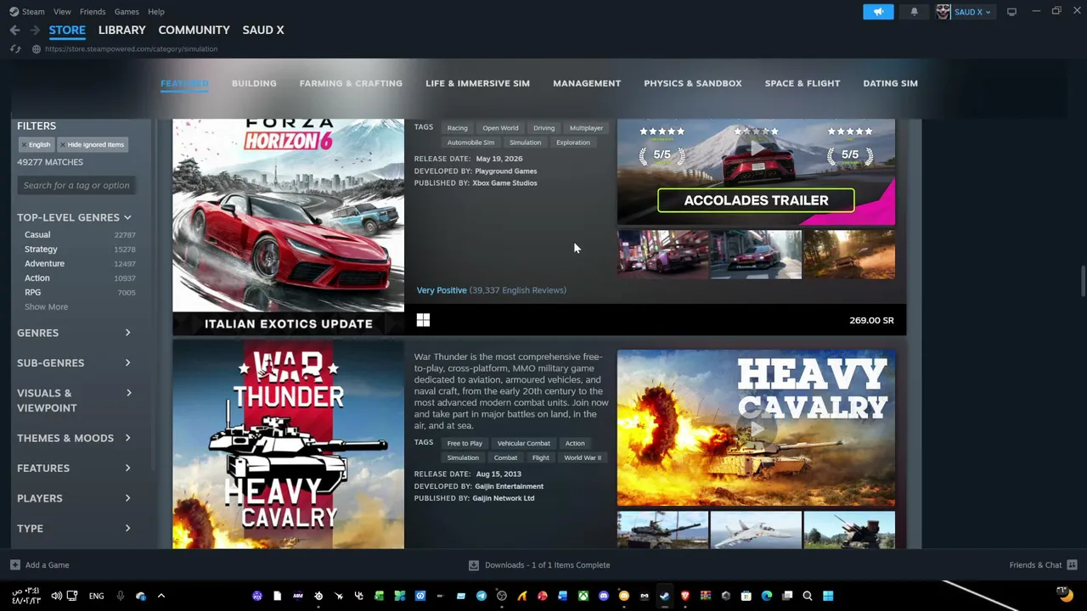The width and height of the screenshot is (1087, 611).
Task: Collapse the Top-Level Genres section
Action: (75, 218)
